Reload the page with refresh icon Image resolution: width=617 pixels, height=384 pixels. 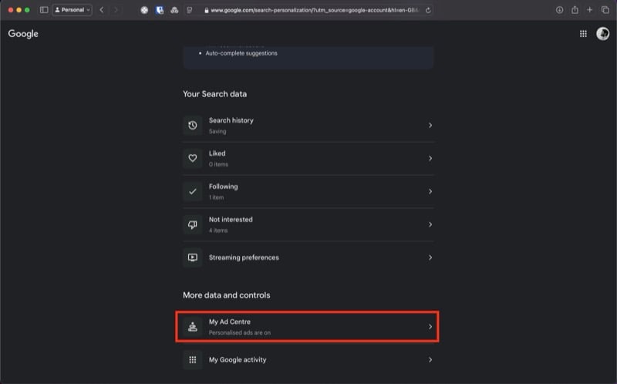[x=428, y=10]
